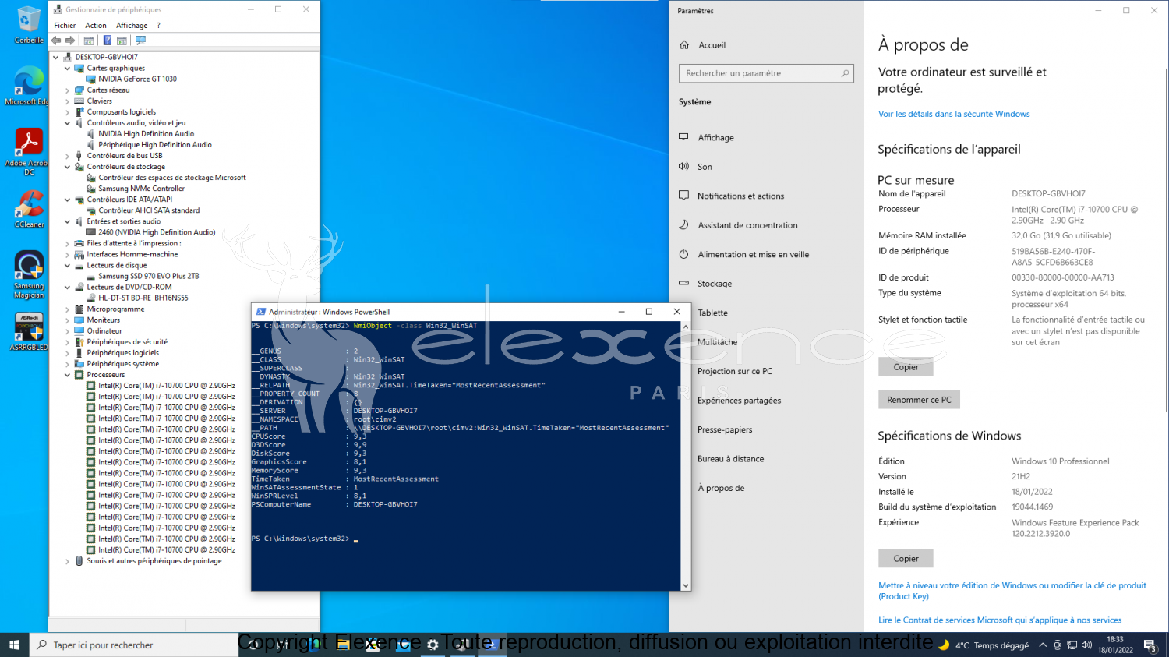Select Bureau à distance in Paramètres sidebar
Screen dimensions: 1169x657
tap(730, 459)
